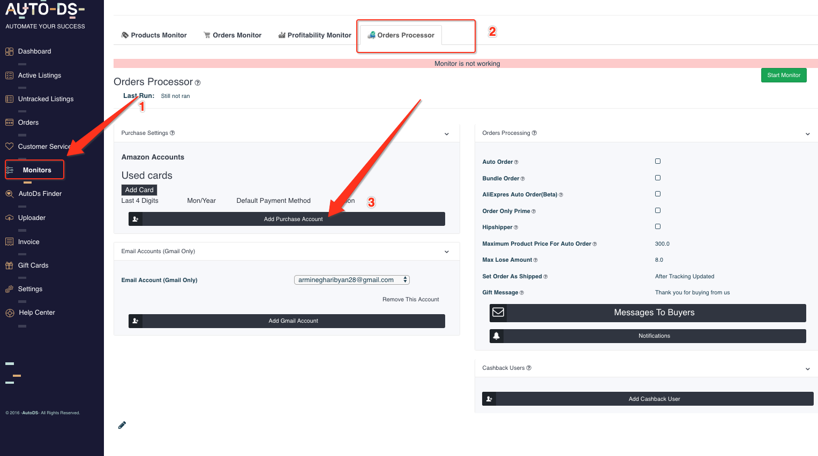Click the Gift Cards icon
818x456 pixels.
pos(9,265)
